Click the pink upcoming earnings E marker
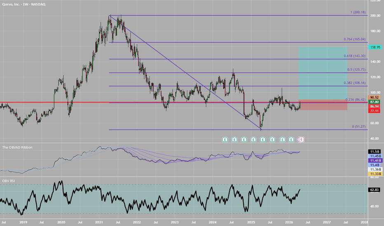Screen dimensions: 384x226 (x=301, y=140)
